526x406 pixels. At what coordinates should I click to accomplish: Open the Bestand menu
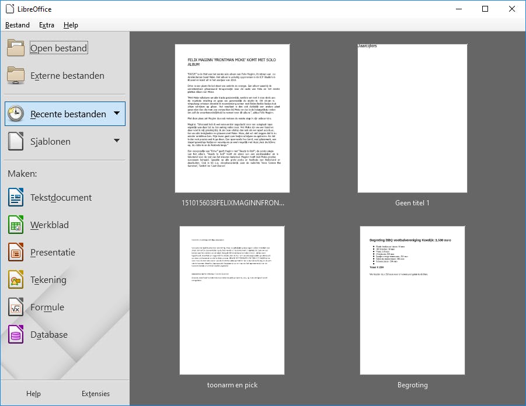18,25
